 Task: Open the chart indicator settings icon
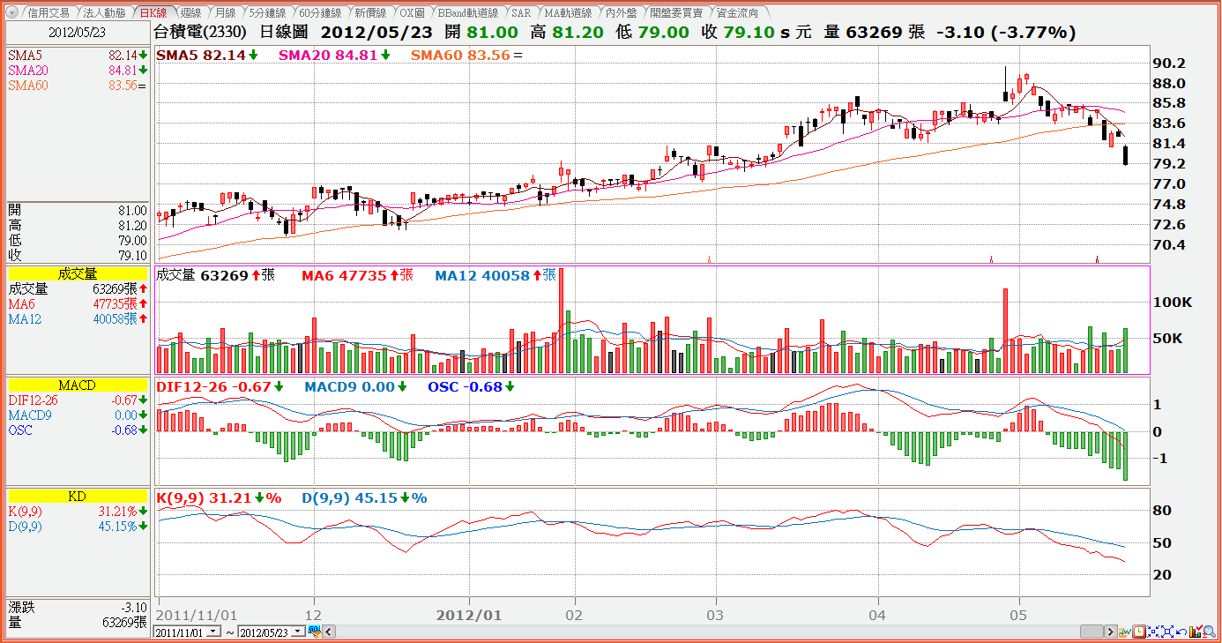pyautogui.click(x=1124, y=632)
